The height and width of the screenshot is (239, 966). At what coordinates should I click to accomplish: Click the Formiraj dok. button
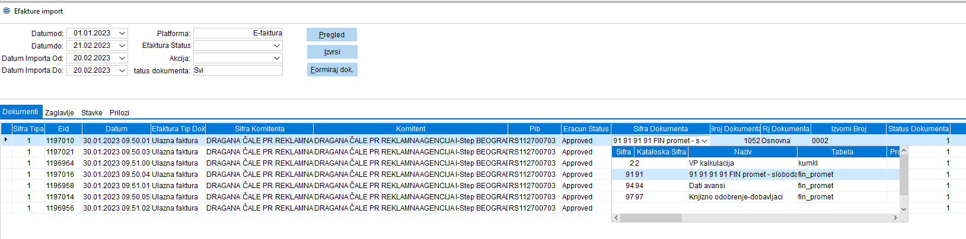tap(332, 70)
